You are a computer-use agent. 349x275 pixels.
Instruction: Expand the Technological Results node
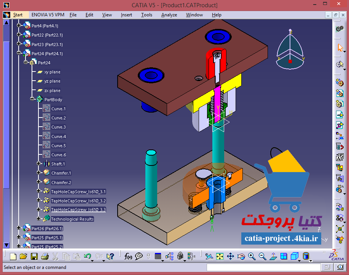tap(38, 219)
